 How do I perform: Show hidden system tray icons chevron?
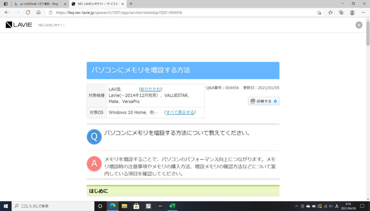click(296, 206)
